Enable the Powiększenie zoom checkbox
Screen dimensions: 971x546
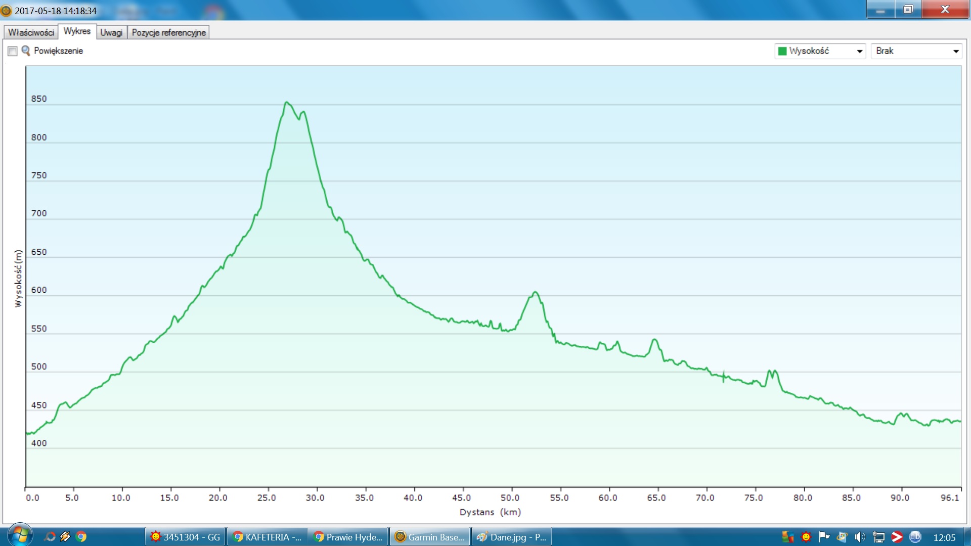point(13,51)
